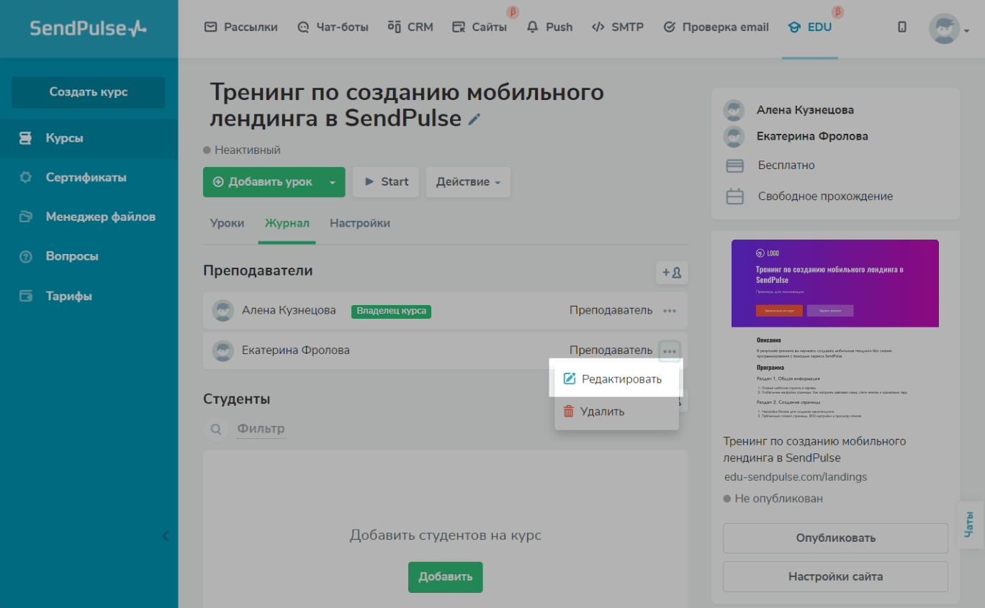Open Тарифы in the sidebar
Image resolution: width=985 pixels, height=608 pixels.
coord(89,296)
